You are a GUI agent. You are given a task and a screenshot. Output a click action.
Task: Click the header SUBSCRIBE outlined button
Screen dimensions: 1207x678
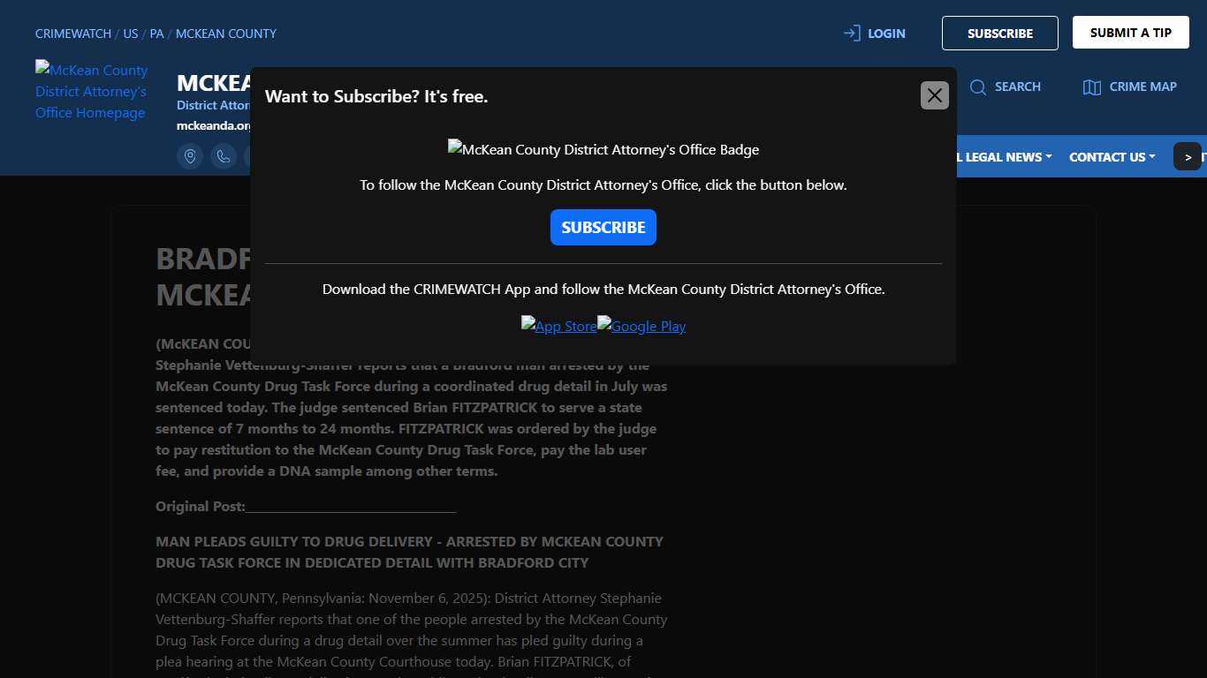click(x=999, y=34)
